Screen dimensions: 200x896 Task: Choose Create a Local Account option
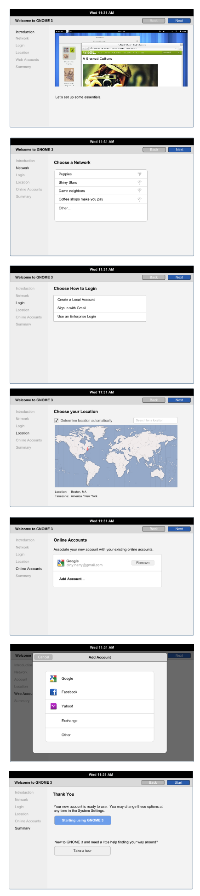100,300
